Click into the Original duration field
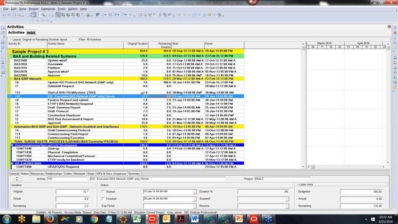This screenshot has width=398, height=224. click(x=72, y=192)
